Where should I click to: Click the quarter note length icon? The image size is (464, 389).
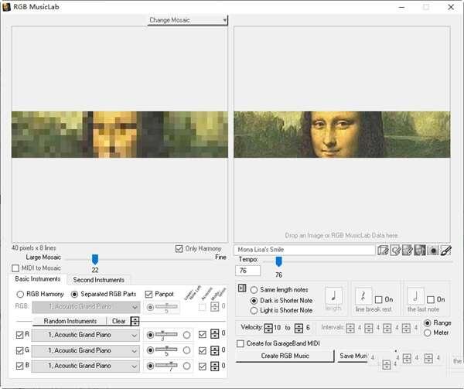(x=334, y=295)
